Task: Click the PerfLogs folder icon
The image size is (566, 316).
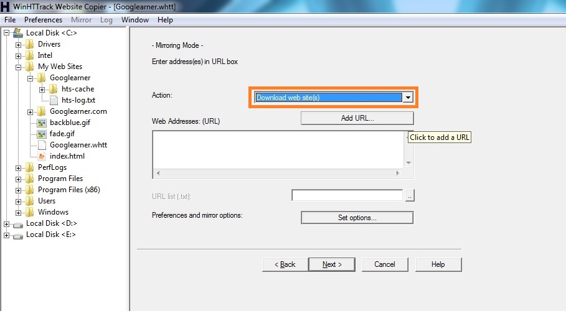Action: pyautogui.click(x=30, y=167)
